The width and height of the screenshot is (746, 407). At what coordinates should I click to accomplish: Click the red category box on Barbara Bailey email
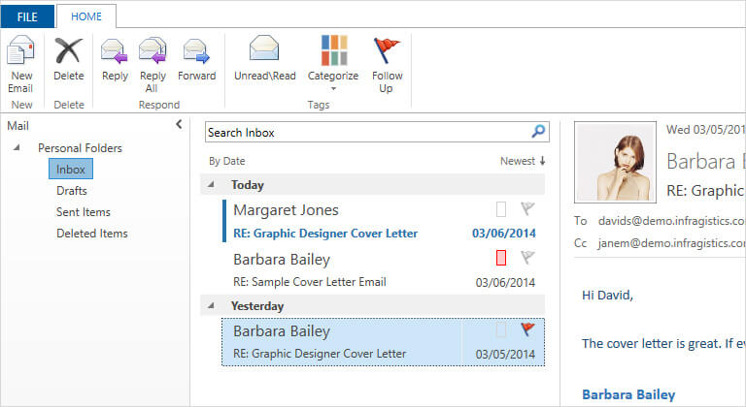point(501,258)
